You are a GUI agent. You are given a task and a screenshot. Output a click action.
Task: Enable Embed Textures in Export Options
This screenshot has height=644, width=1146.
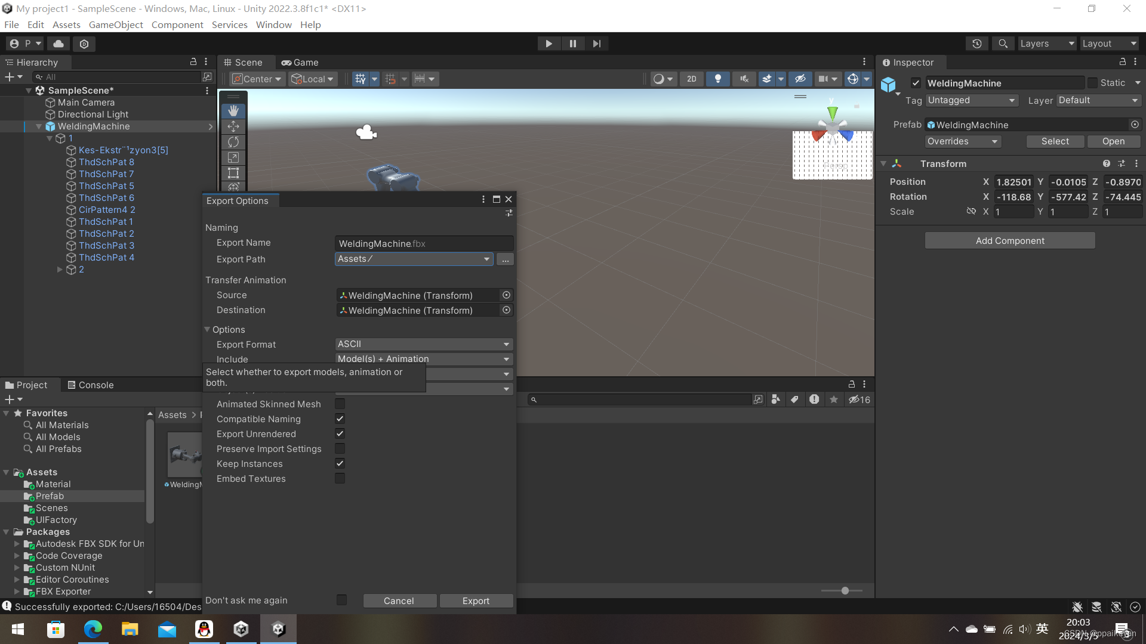(x=340, y=478)
